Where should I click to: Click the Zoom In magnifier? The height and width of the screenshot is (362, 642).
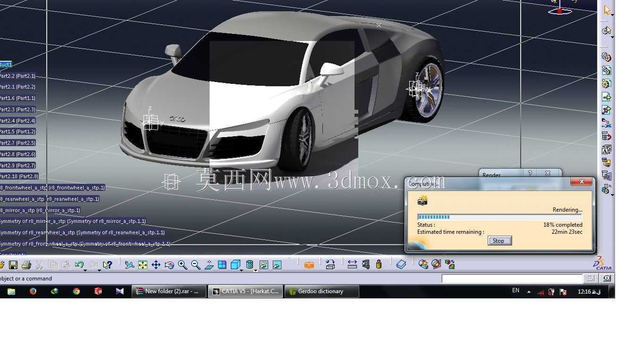(182, 265)
